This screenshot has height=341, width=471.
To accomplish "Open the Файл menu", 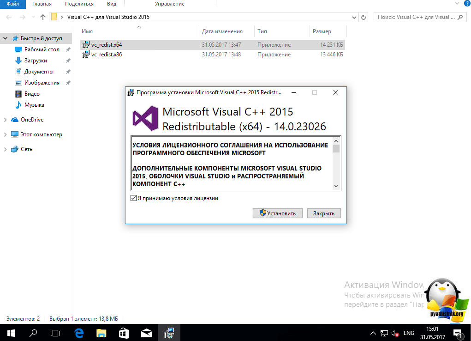I will coord(12,4).
